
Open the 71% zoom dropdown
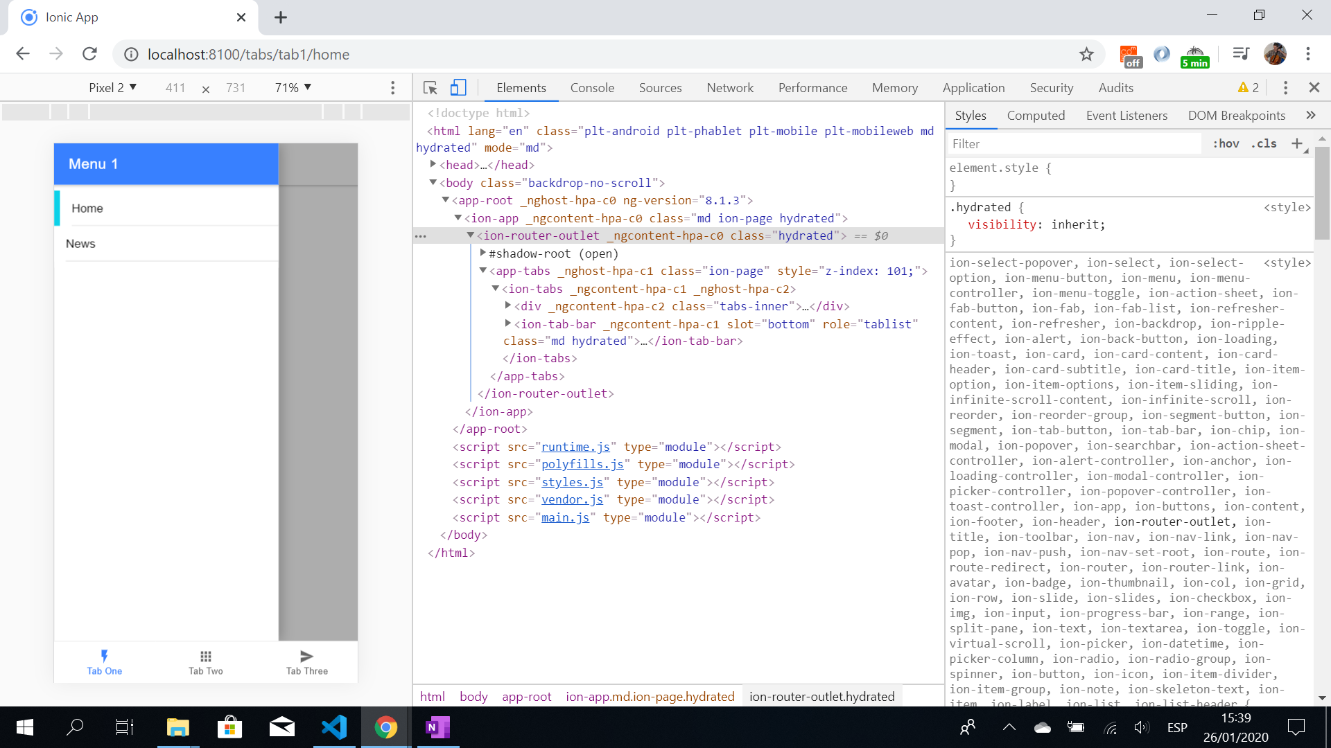pyautogui.click(x=293, y=88)
